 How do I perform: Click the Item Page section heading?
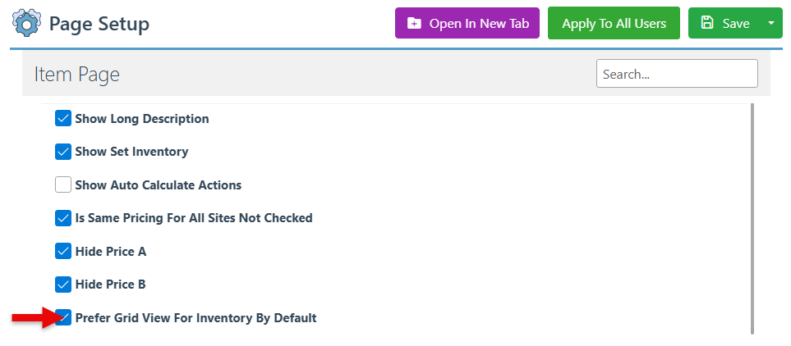77,75
